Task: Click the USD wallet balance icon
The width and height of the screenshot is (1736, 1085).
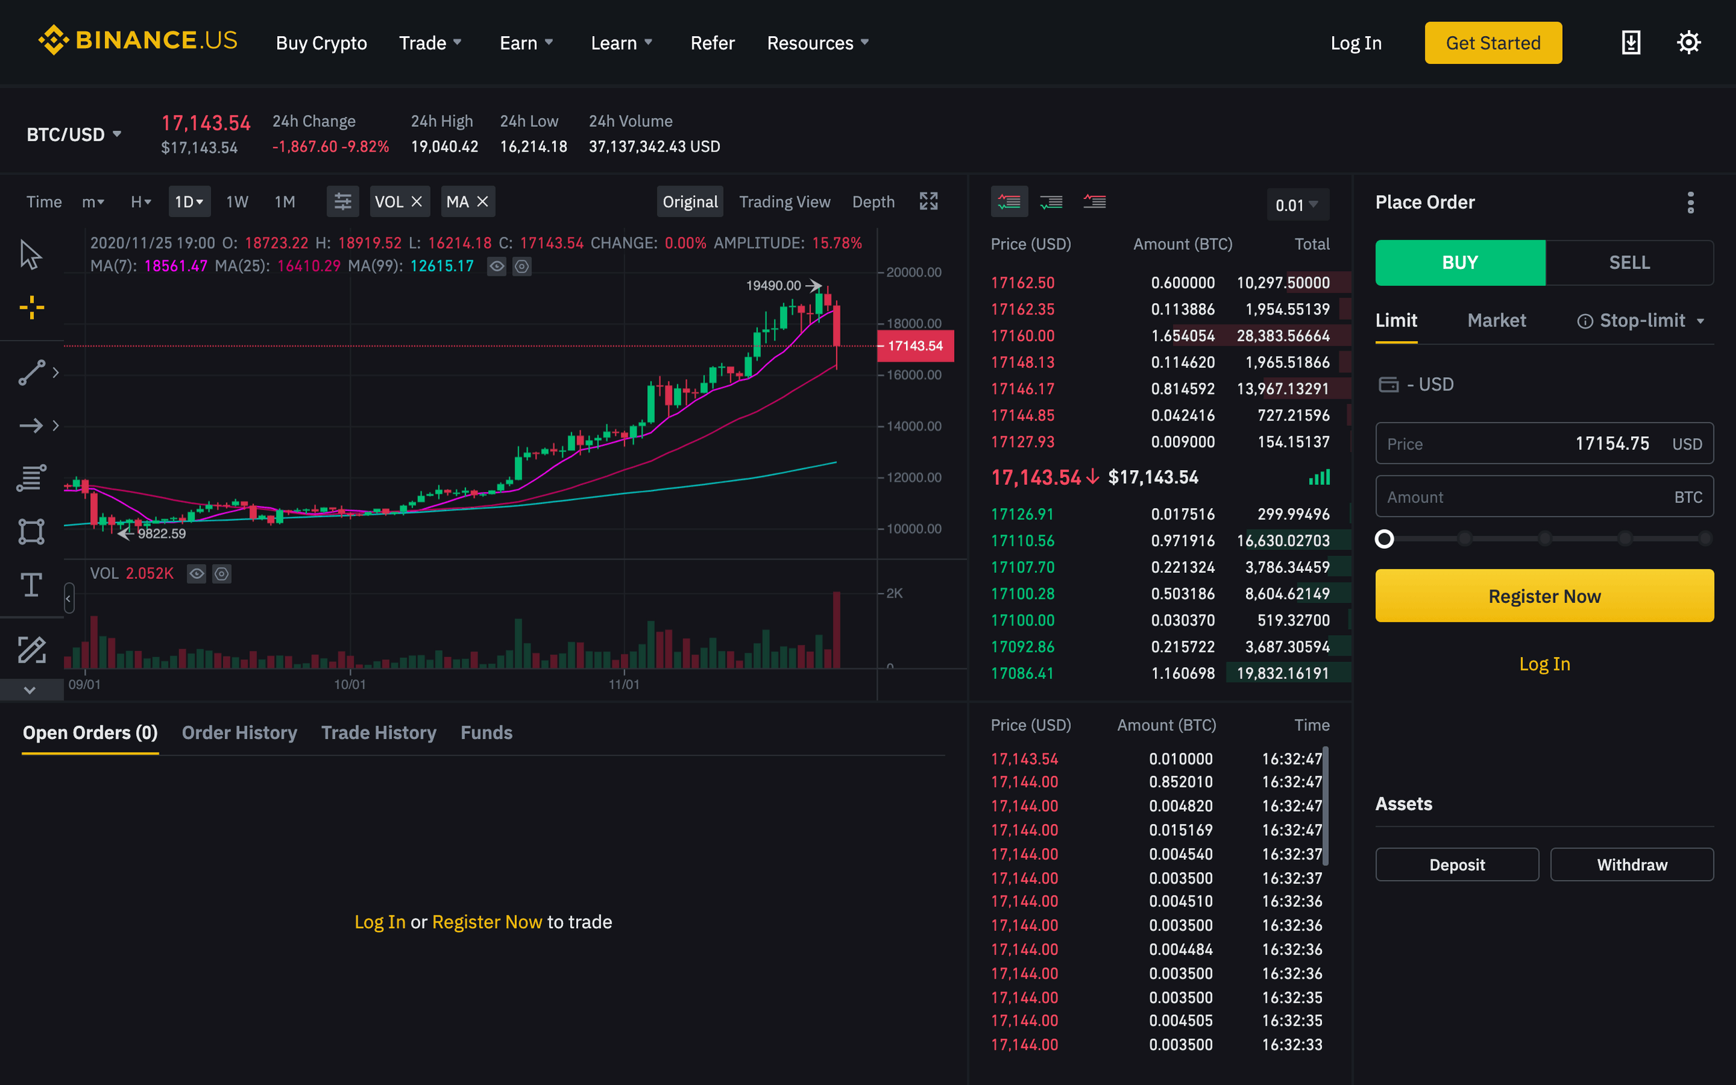Action: pos(1389,385)
